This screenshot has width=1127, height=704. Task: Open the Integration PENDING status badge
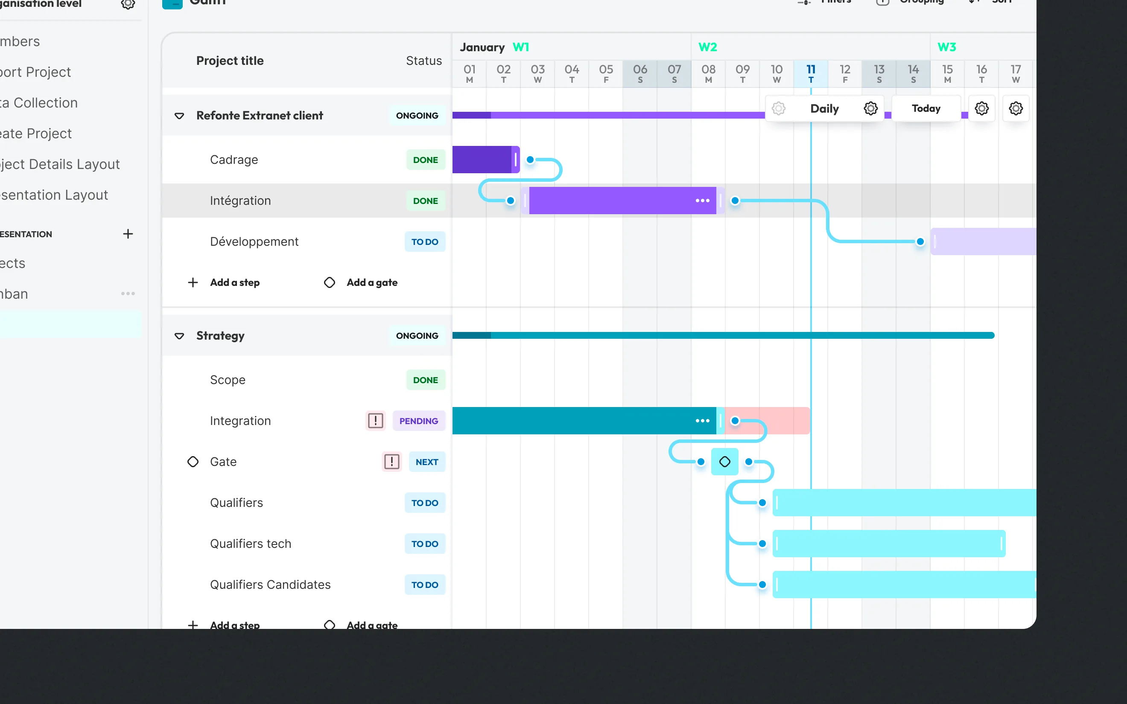pos(419,421)
